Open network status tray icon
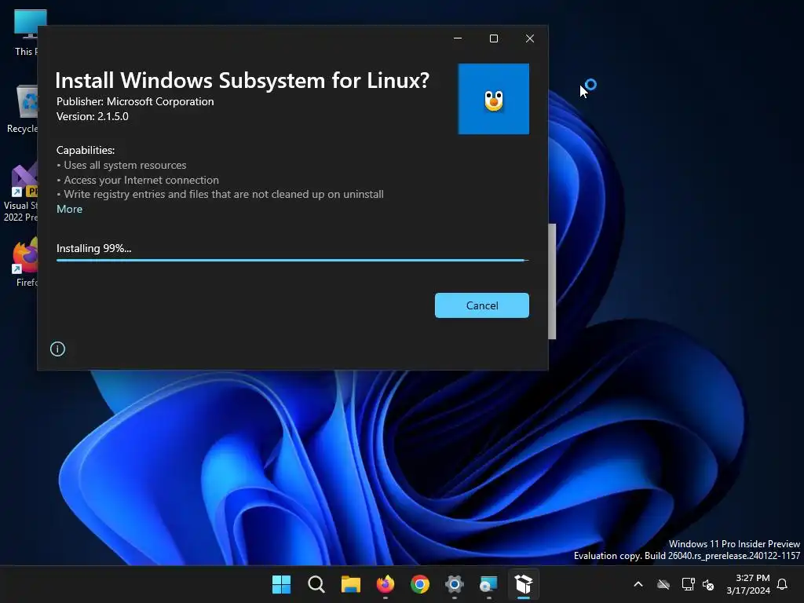Viewport: 804px width, 603px height. tap(688, 584)
